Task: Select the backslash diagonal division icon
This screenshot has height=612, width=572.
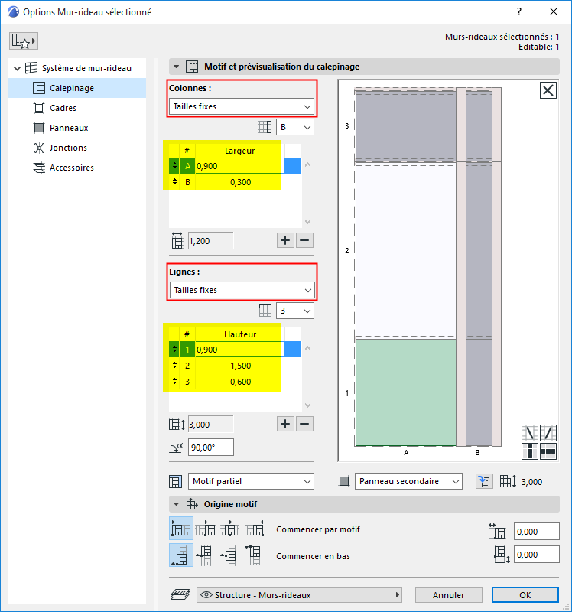Action: (530, 433)
